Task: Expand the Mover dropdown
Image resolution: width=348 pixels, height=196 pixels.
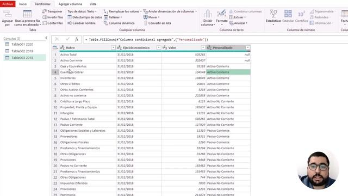Action: coord(151,17)
